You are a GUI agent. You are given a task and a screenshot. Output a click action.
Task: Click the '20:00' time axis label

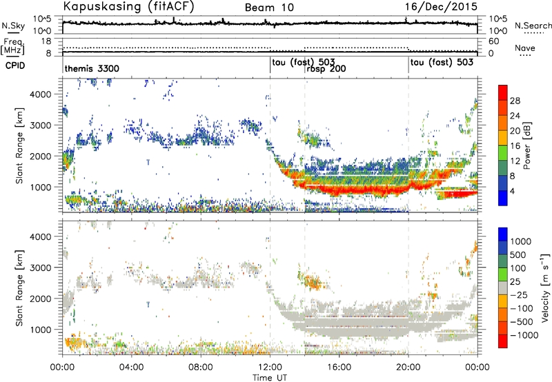[408, 368]
